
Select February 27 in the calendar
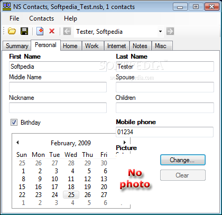(x=104, y=195)
